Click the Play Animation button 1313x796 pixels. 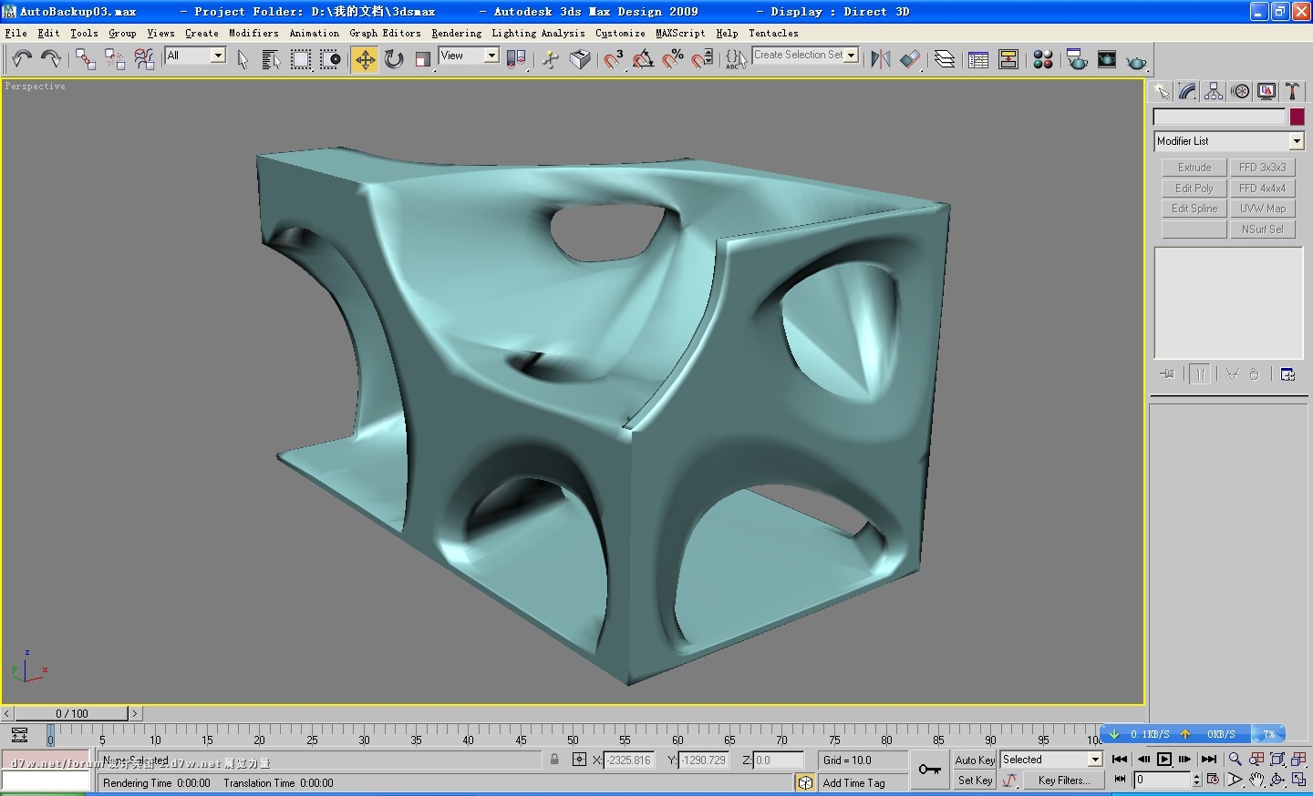click(1164, 759)
